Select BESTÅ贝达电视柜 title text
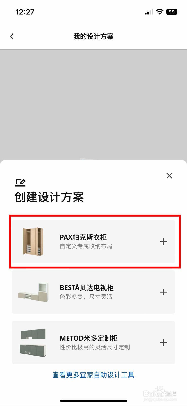The width and height of the screenshot is (187, 406). tap(87, 288)
